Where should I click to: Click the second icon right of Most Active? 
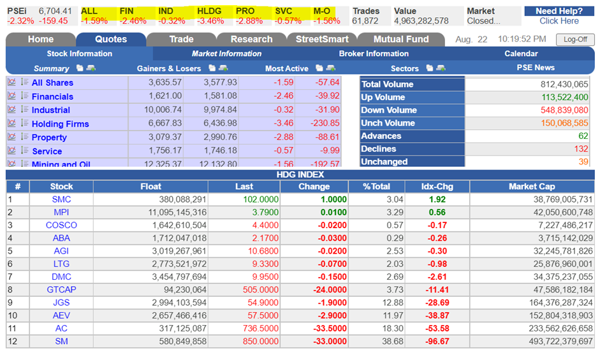pyautogui.click(x=331, y=68)
